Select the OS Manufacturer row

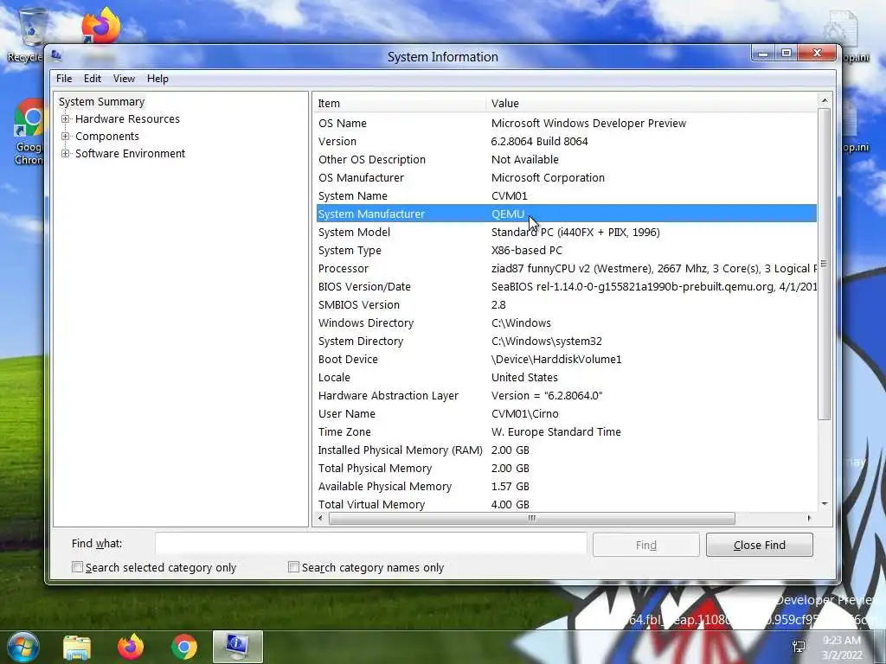point(566,177)
